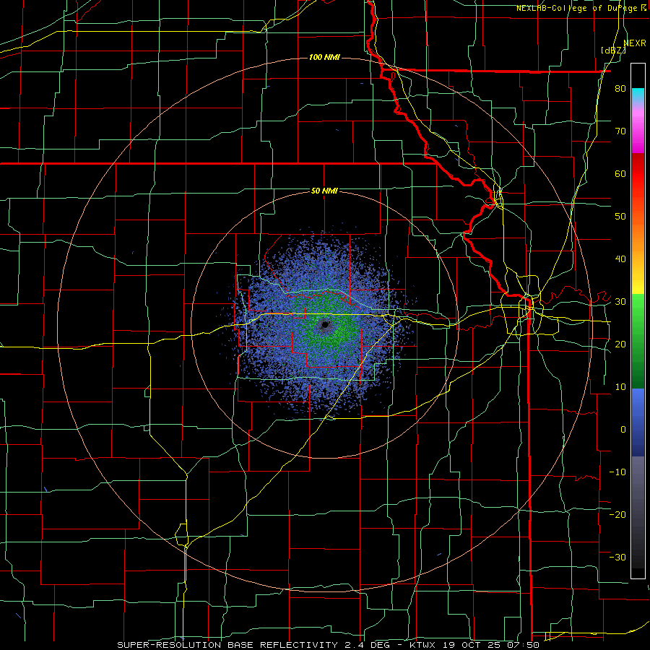Click the '50 NMI' range ring label
Screen dimensions: 650x650
point(324,191)
